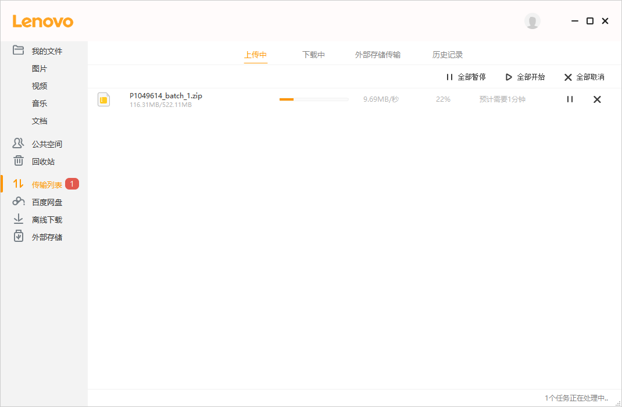This screenshot has width=622, height=407.
Task: Select the External Storage Transfer (外部存储传输) tab
Action: coord(377,55)
